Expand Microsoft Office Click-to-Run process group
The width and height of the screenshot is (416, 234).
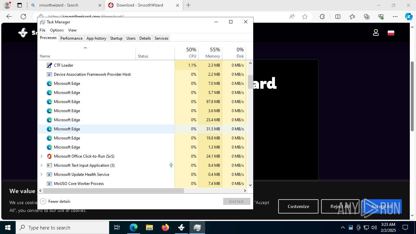coord(41,156)
